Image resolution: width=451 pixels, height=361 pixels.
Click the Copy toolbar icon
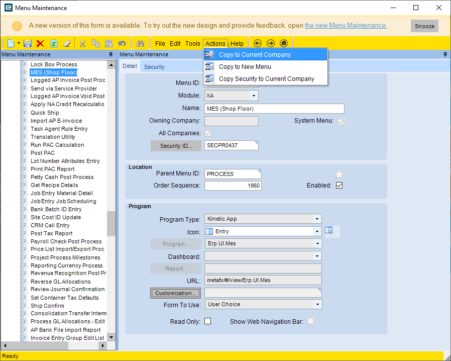[96, 43]
